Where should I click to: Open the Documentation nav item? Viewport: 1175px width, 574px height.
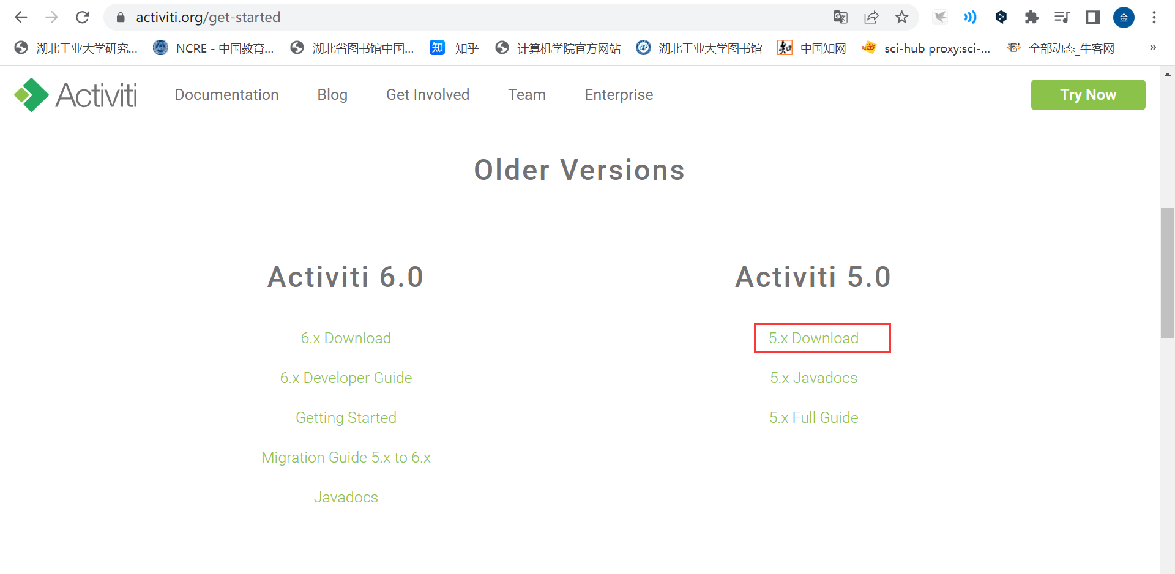[226, 95]
